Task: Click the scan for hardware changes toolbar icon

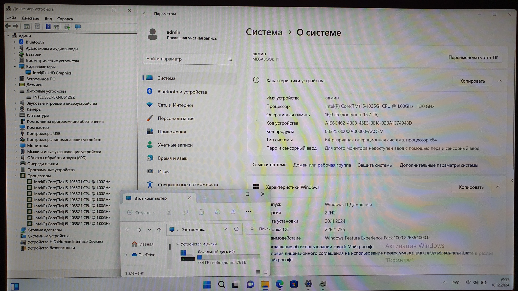Action: tap(78, 27)
